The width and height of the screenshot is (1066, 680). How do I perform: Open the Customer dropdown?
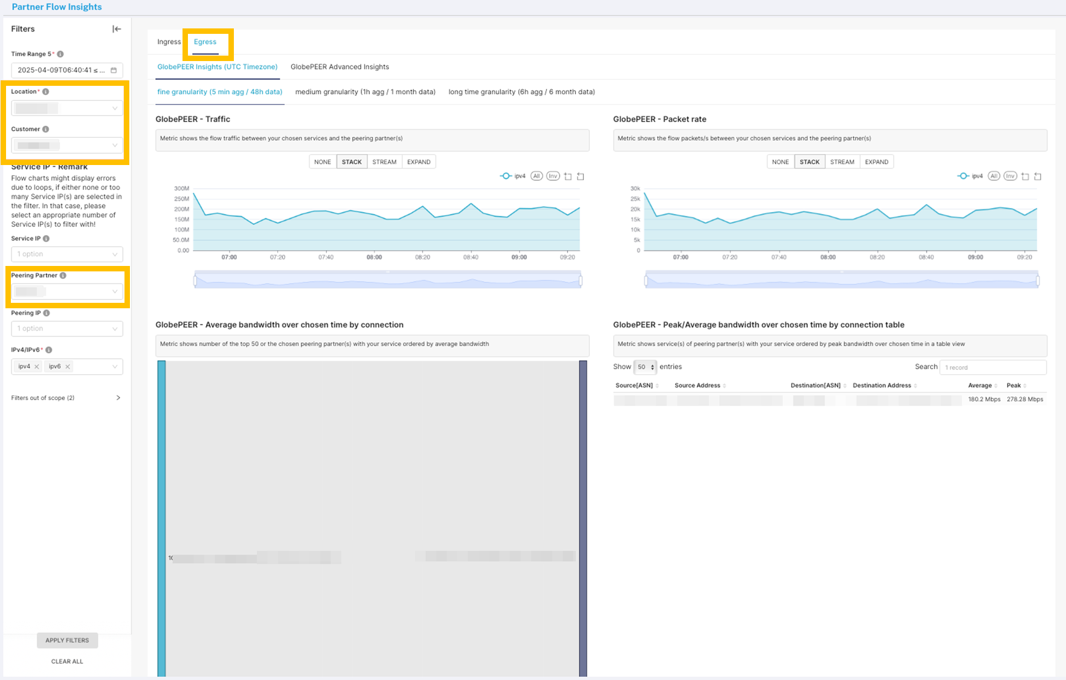click(67, 145)
